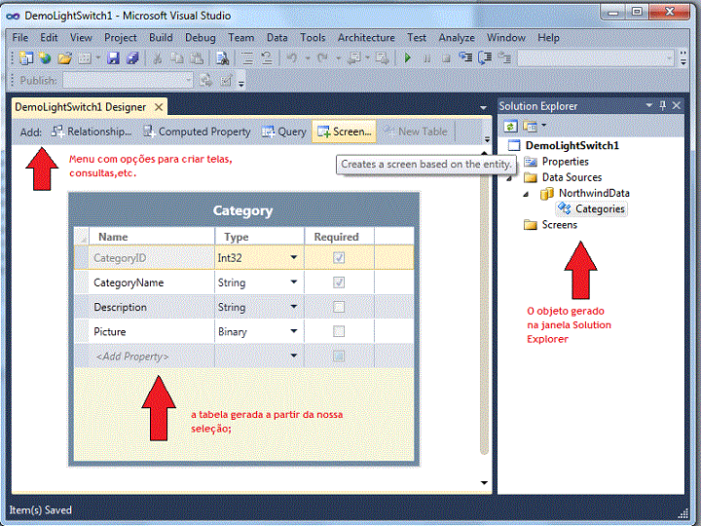Click the Description property name cell
701x526 pixels.
point(151,307)
